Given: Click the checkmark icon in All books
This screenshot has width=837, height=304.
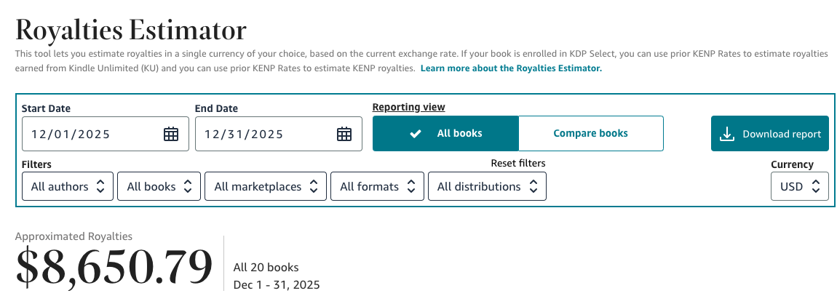Looking at the screenshot, I should pos(416,134).
